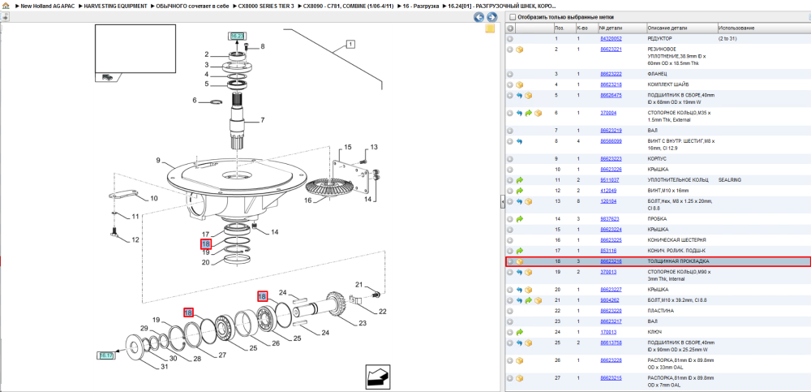
Task: Click the green arrow icon for part 412049
Action: 519,191
